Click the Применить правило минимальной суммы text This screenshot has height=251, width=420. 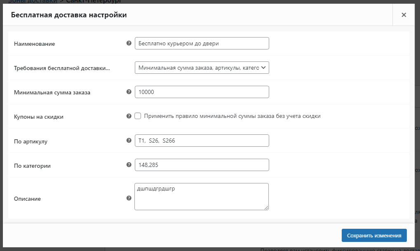coord(232,116)
